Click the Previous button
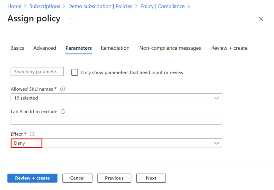Image resolution: width=274 pixels, height=190 pixels. coord(114,178)
